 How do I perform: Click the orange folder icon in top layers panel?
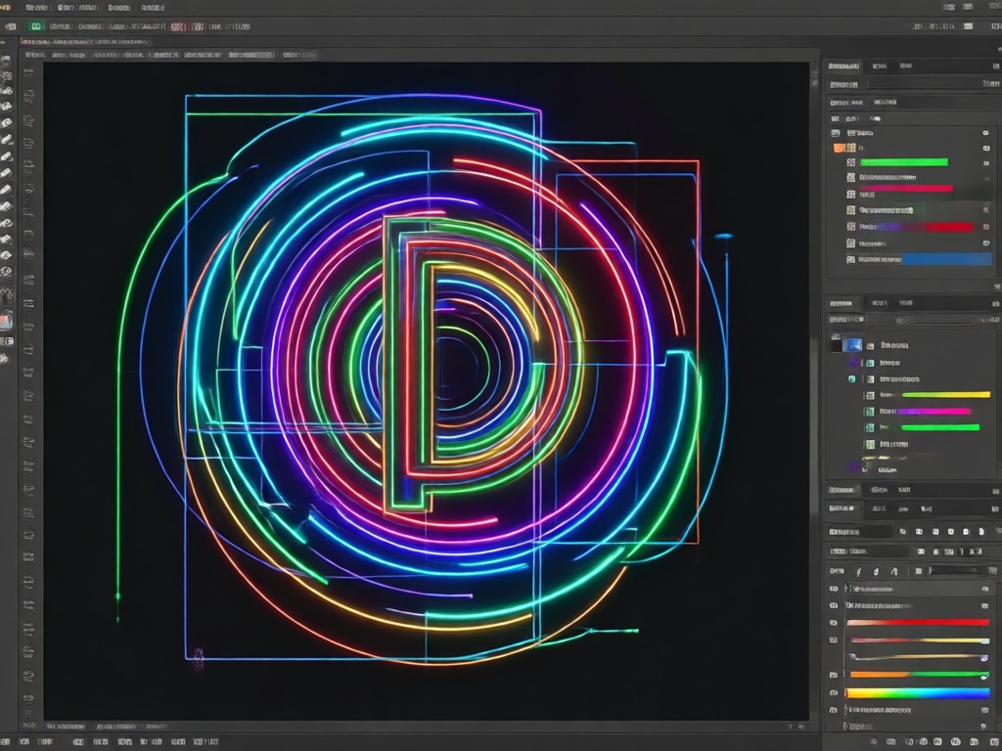point(839,148)
